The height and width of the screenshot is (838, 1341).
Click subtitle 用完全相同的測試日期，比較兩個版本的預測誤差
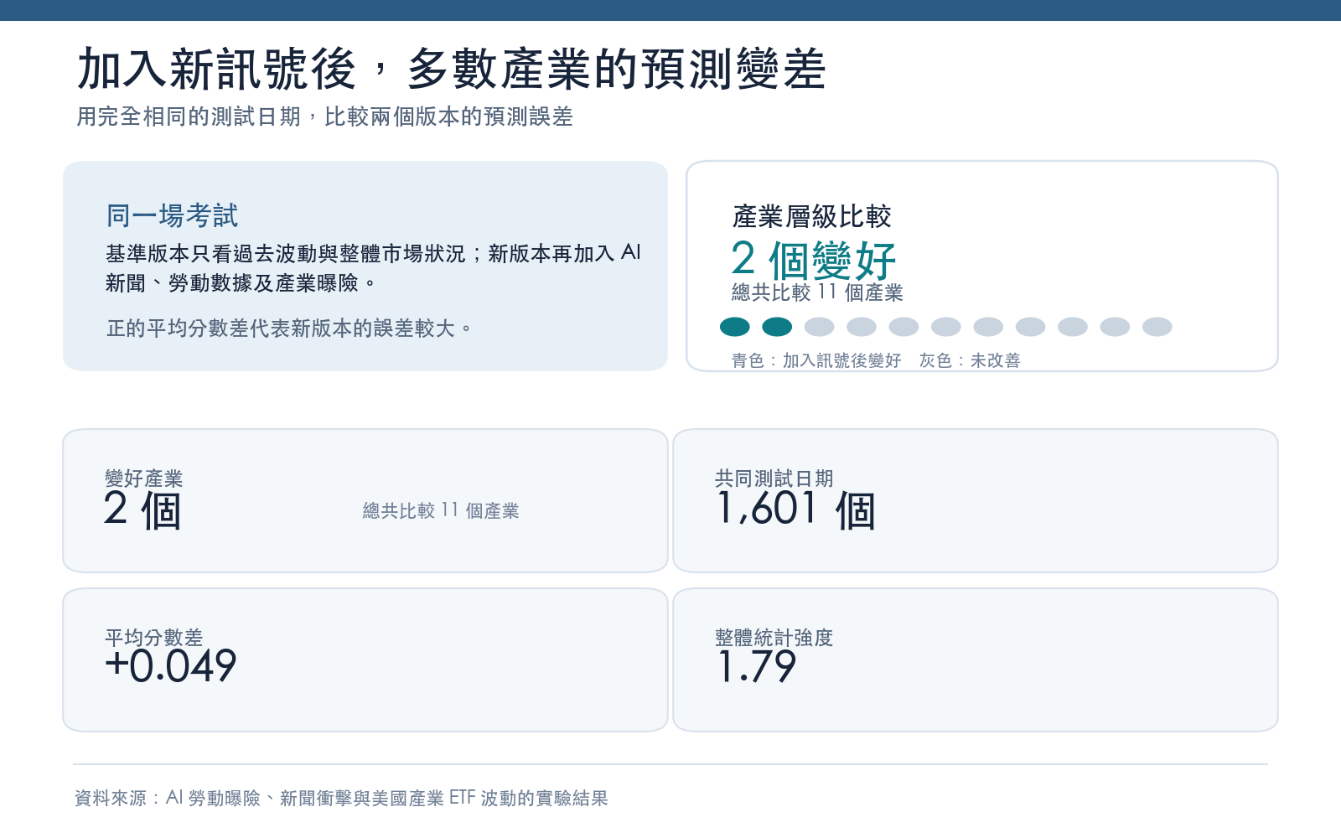(324, 116)
